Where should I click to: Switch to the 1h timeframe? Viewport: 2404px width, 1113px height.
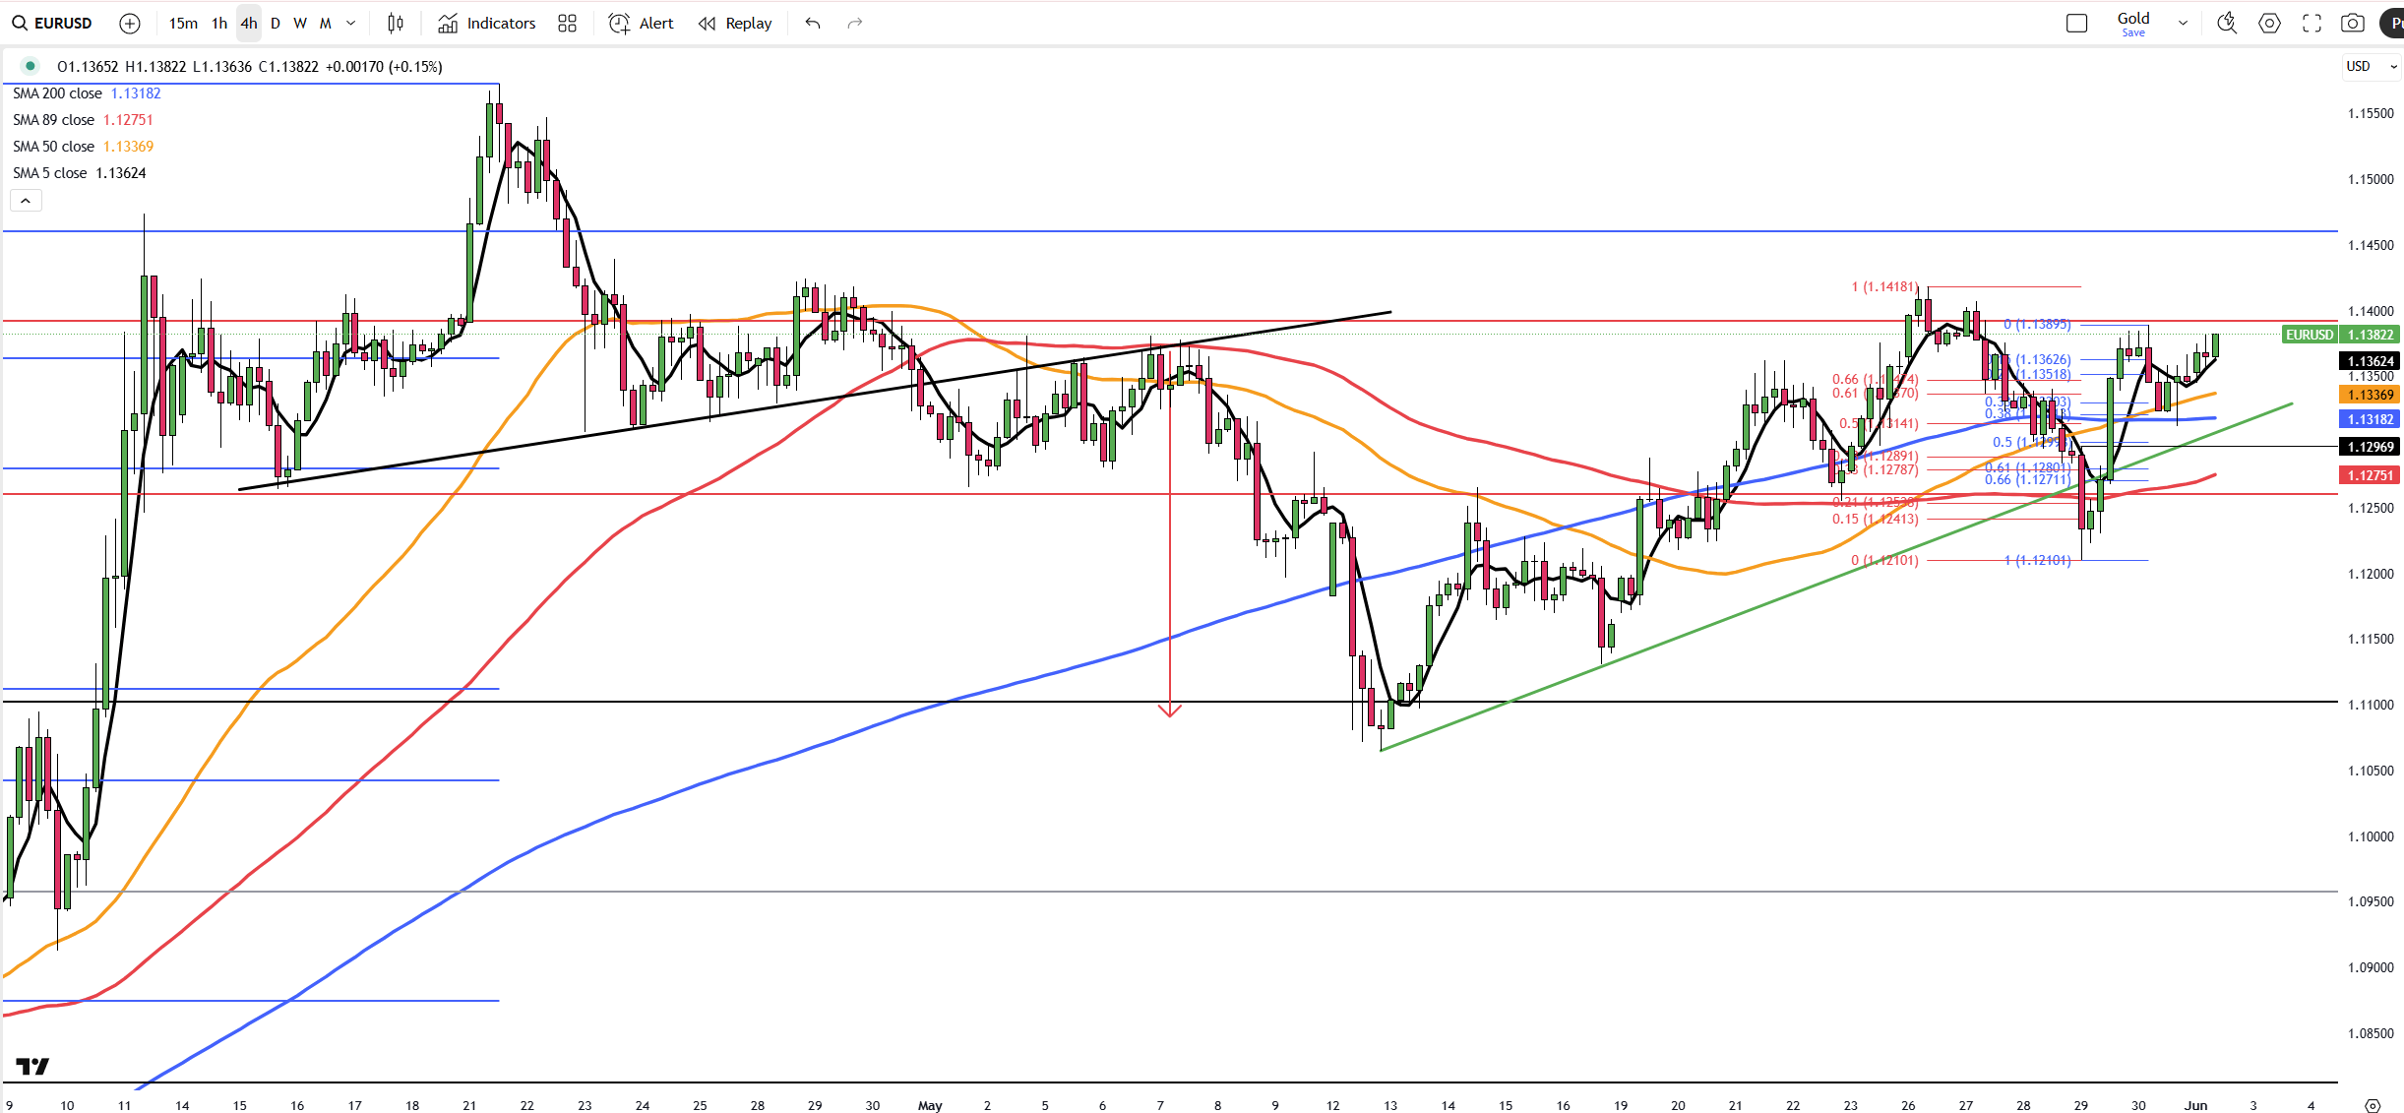[219, 23]
